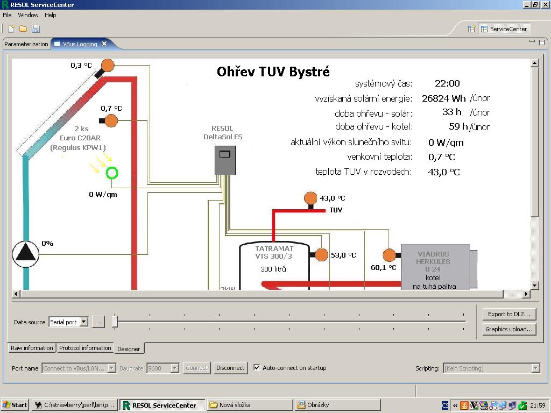Screen dimensions: 551x413
Task: Click the DeltaSol ES controller icon
Action: pos(225,160)
